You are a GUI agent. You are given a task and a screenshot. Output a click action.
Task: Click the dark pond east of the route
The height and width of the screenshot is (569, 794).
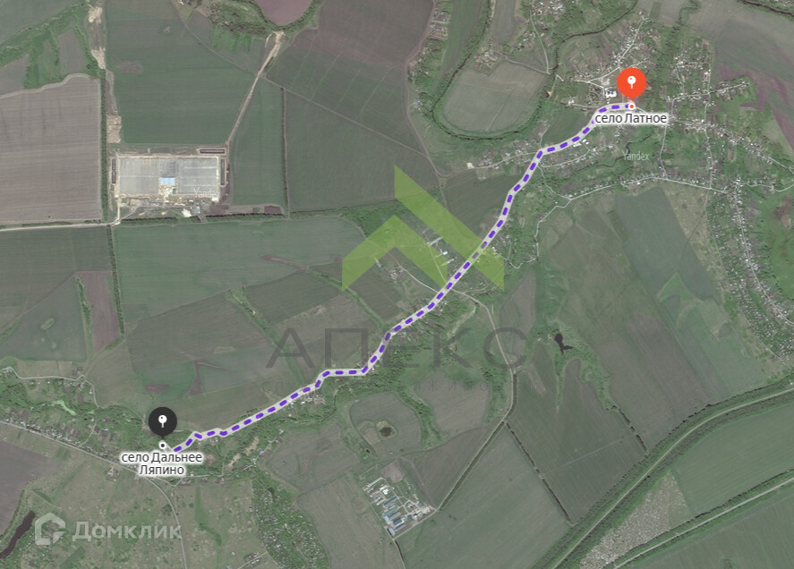tap(561, 343)
